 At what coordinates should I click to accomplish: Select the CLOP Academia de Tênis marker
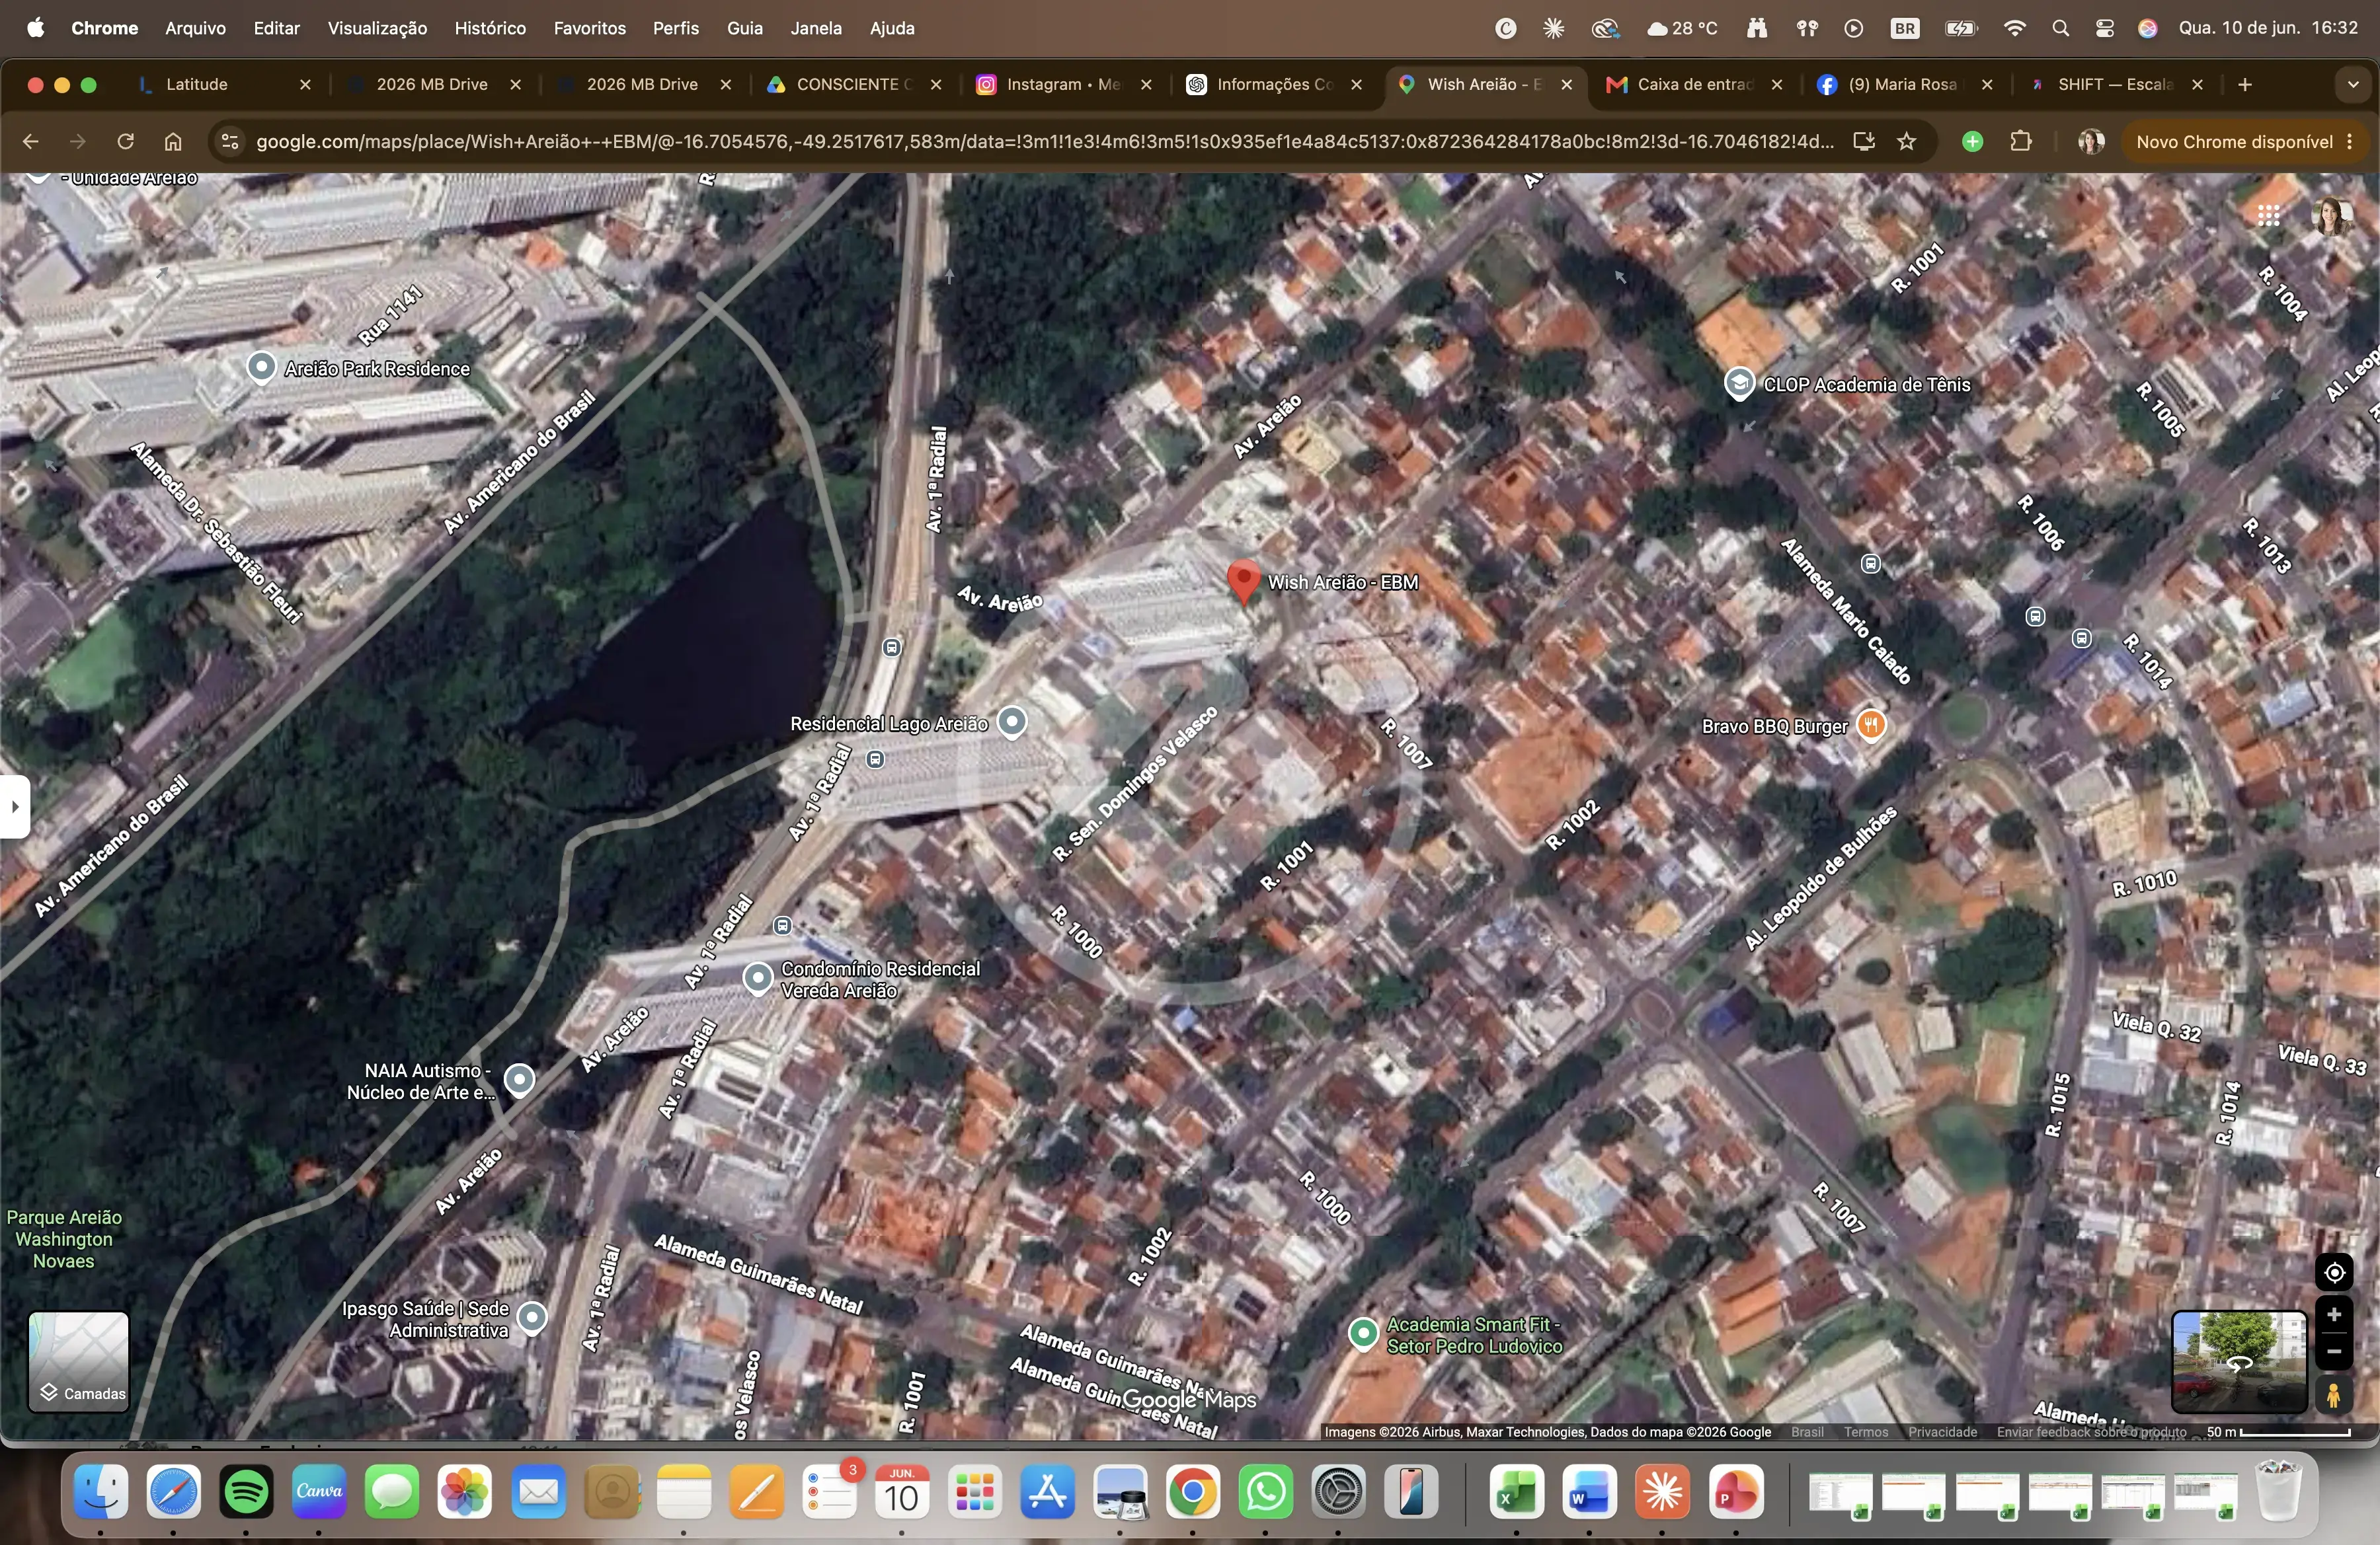1739,384
